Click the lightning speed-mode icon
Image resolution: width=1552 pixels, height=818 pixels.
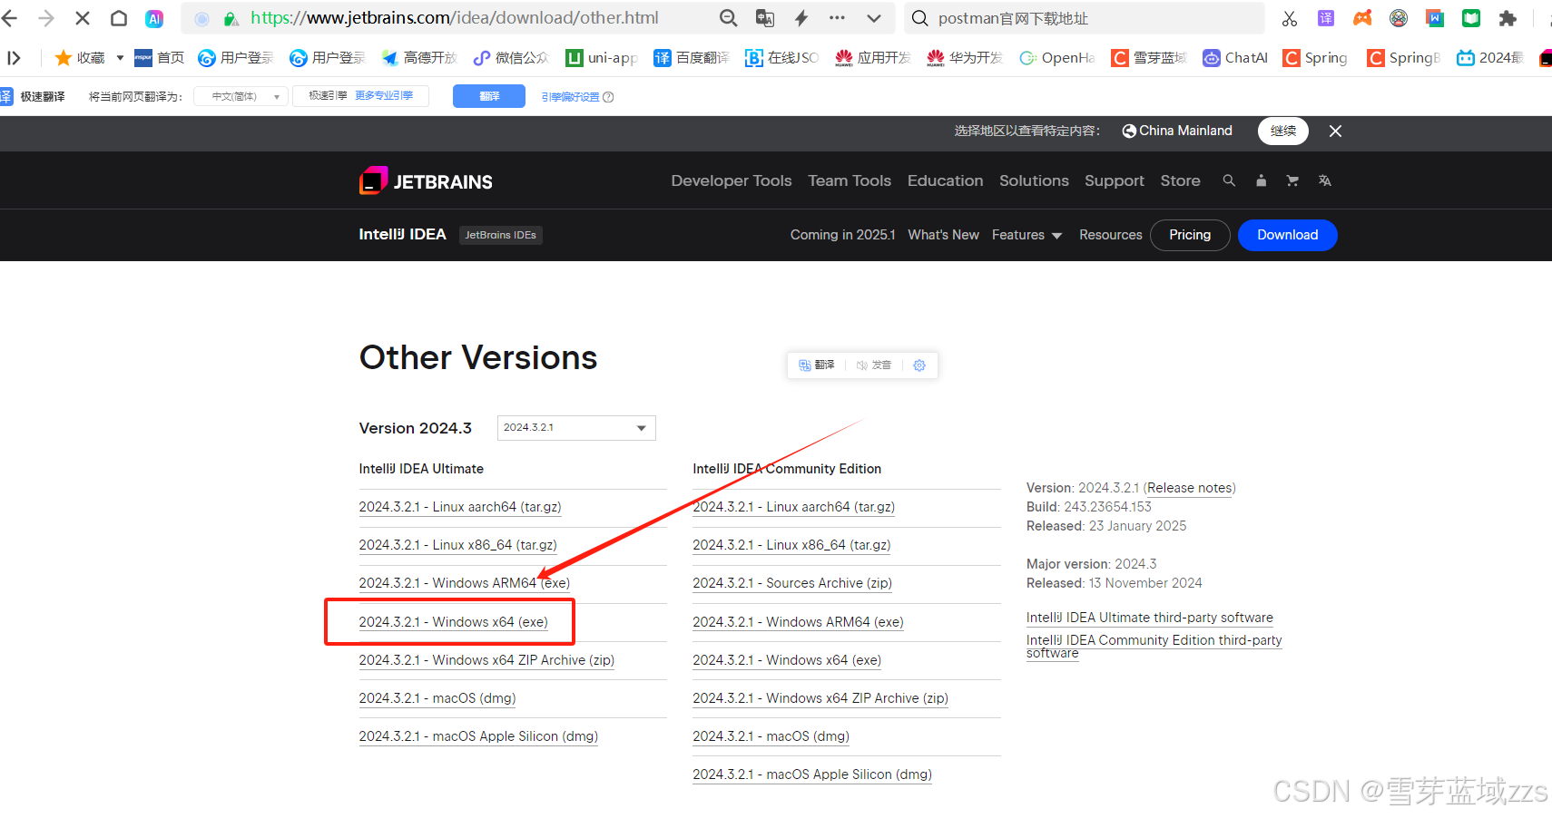[801, 18]
